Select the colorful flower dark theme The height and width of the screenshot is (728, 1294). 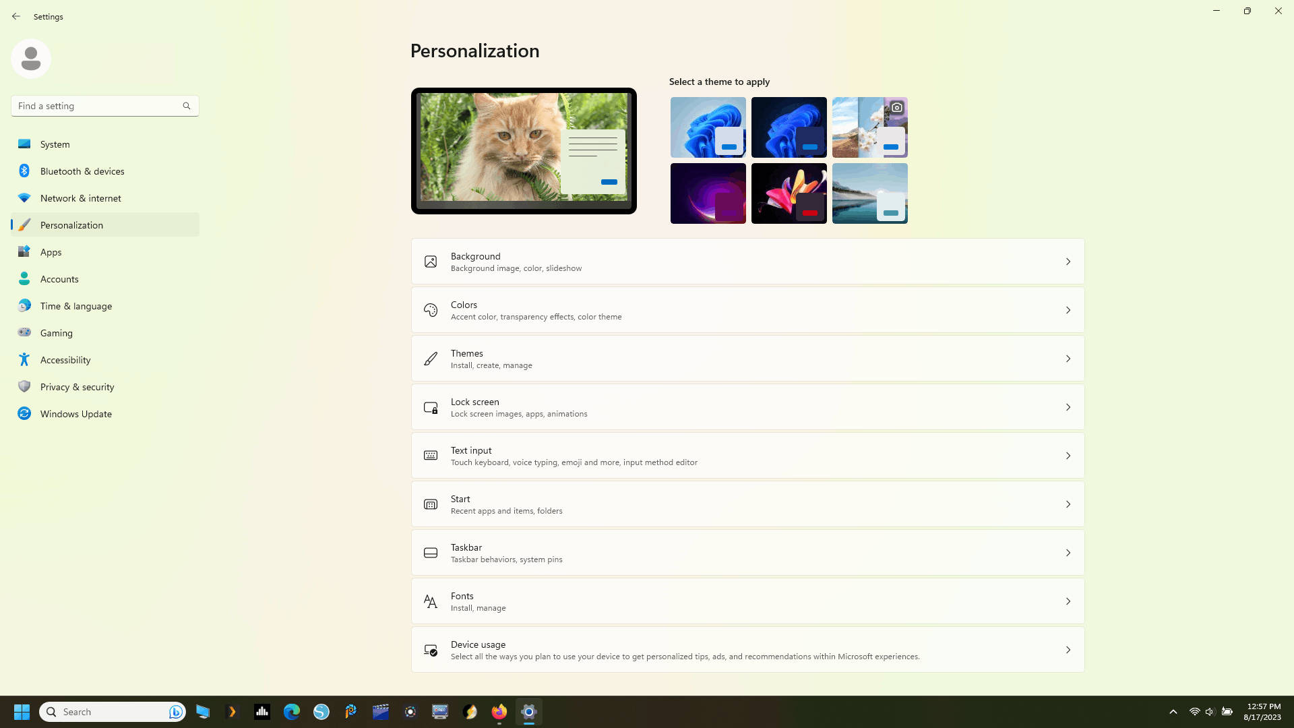[789, 193]
